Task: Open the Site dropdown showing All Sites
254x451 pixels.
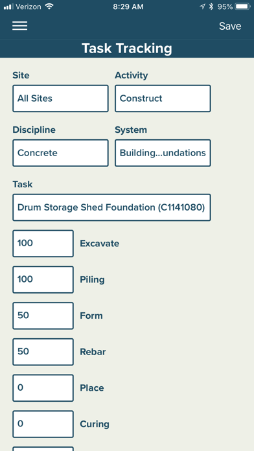Action: (60, 98)
